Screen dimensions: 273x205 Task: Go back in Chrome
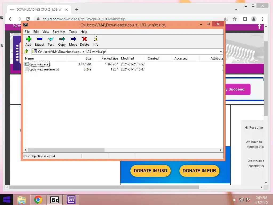coord(11,19)
